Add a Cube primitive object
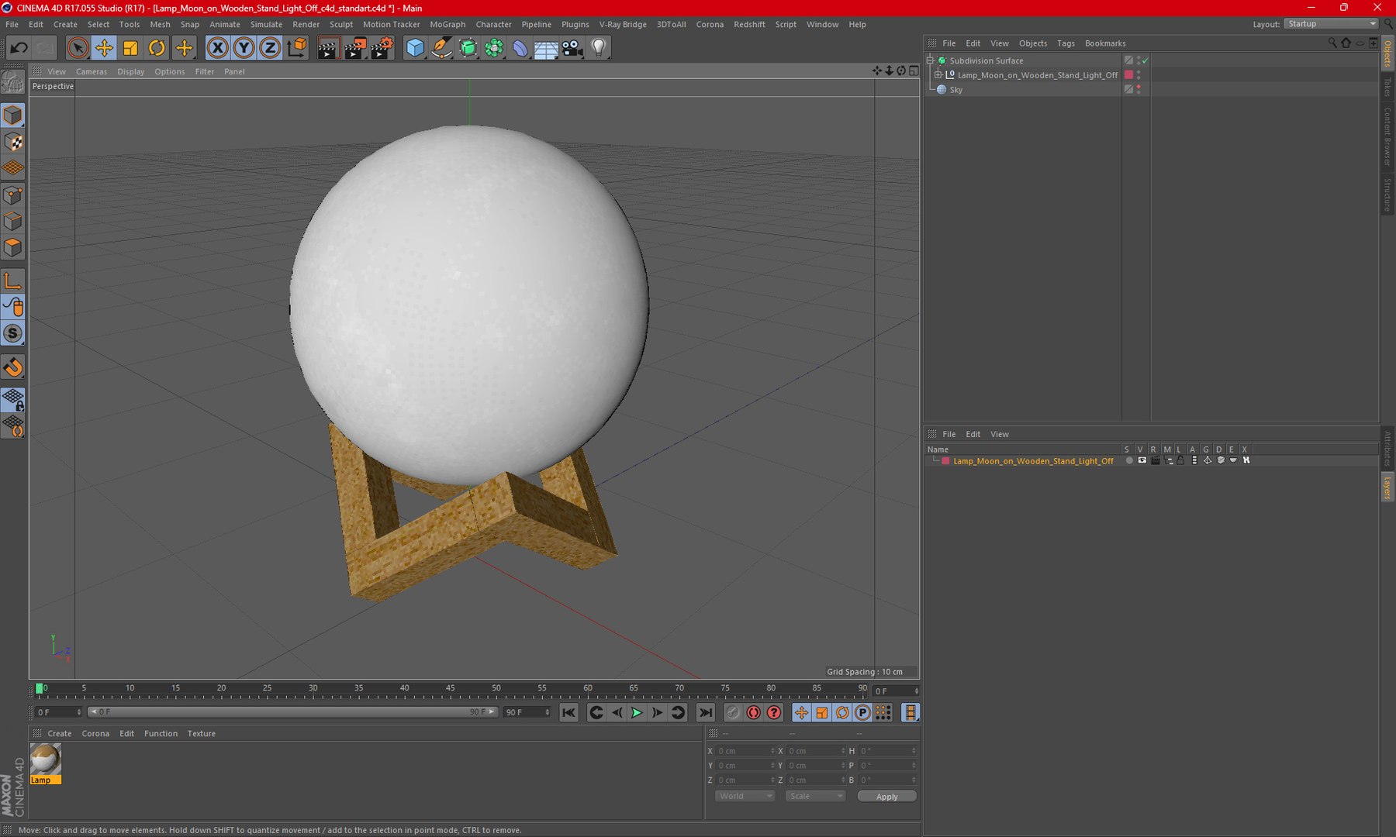This screenshot has width=1396, height=837. 415,48
